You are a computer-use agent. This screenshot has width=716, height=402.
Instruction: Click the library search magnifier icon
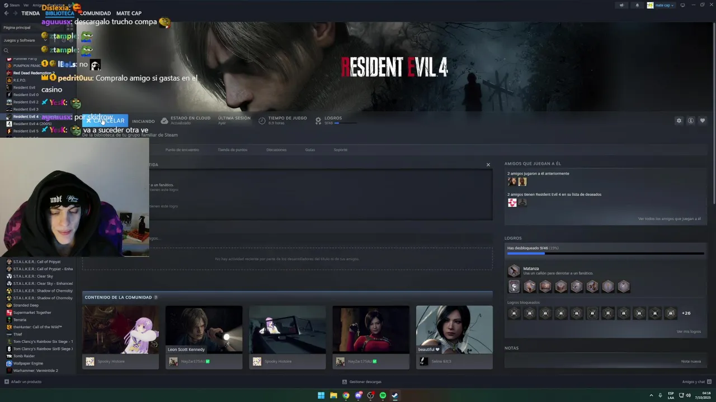click(6, 51)
